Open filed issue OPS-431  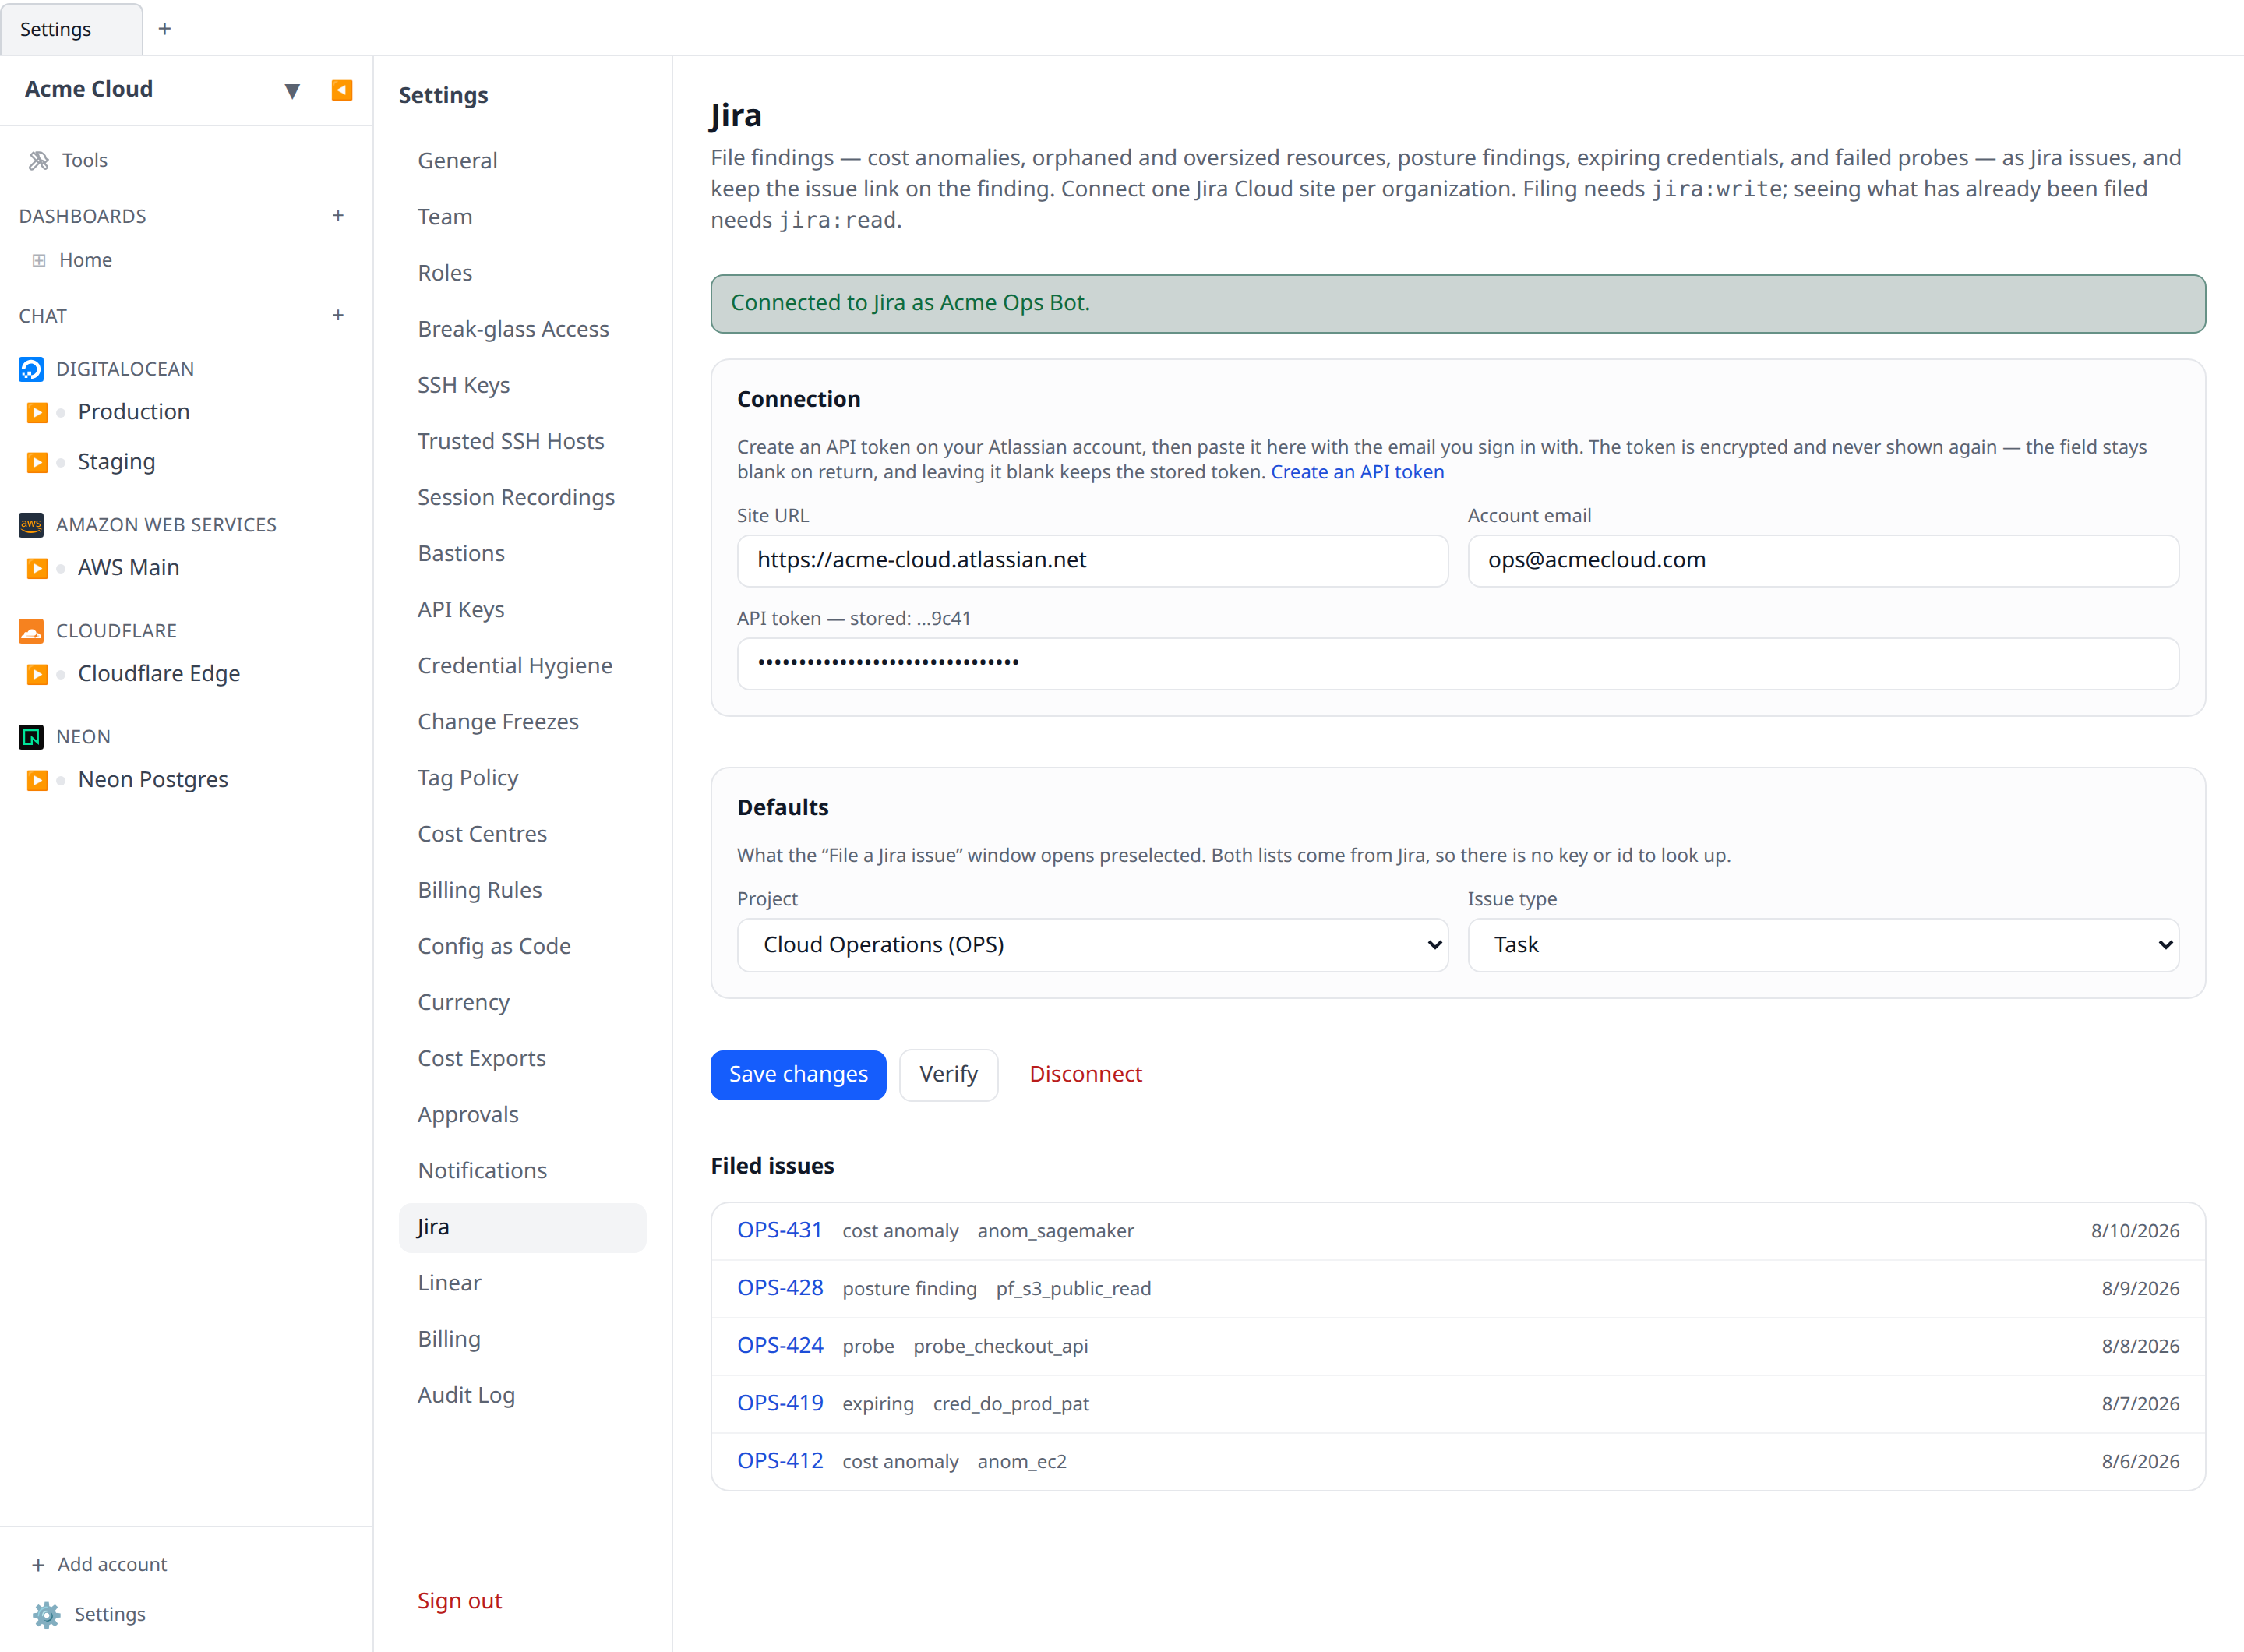click(x=779, y=1231)
